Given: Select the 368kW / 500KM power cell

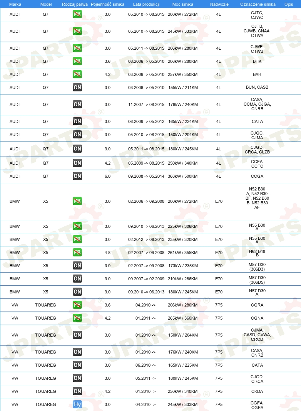Looking at the screenshot, I should pyautogui.click(x=183, y=176).
